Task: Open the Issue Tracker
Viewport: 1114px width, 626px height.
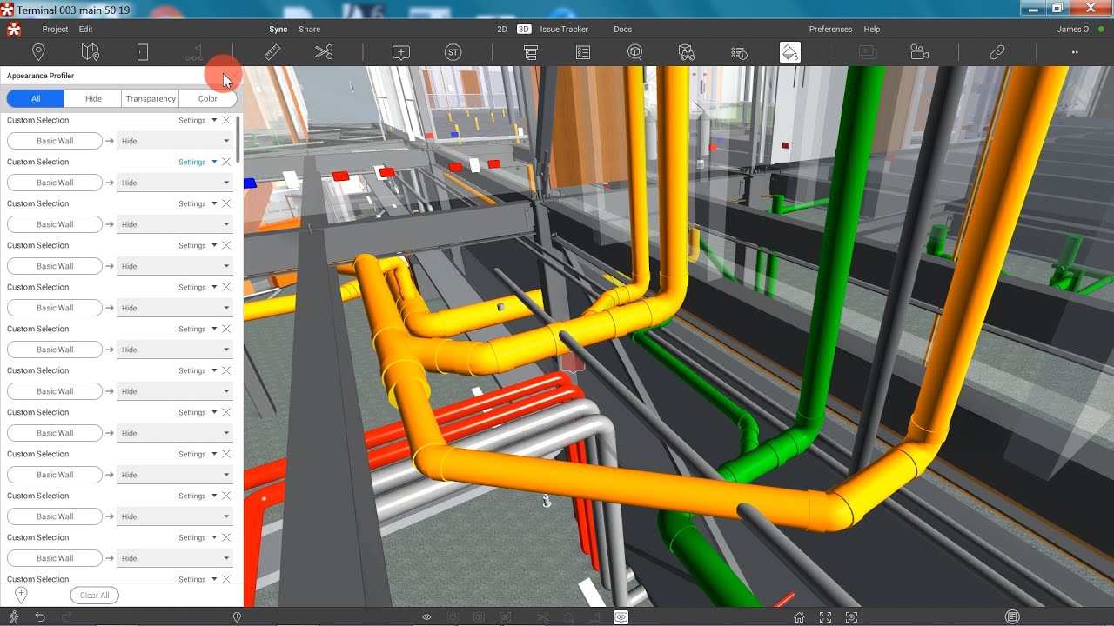Action: pos(564,29)
